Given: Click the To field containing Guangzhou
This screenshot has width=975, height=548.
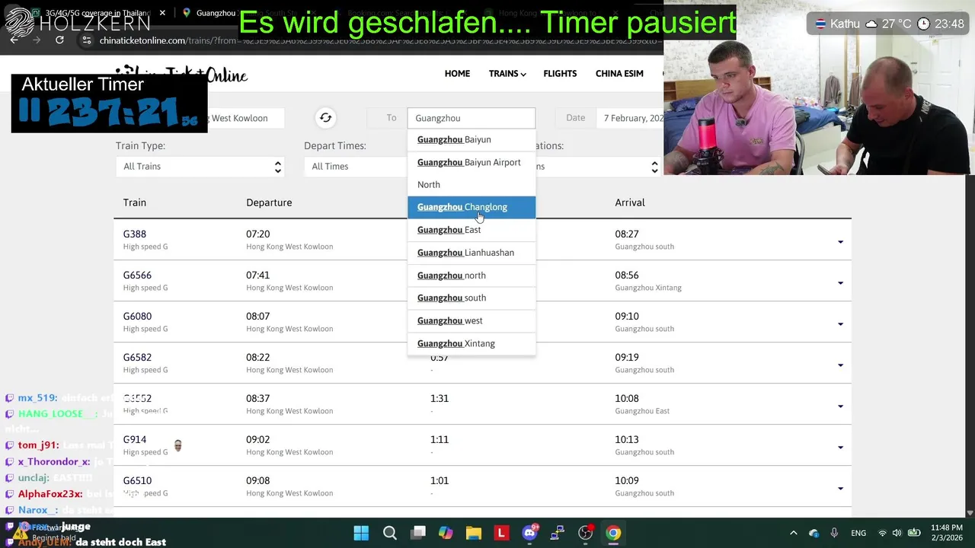Looking at the screenshot, I should pos(472,118).
